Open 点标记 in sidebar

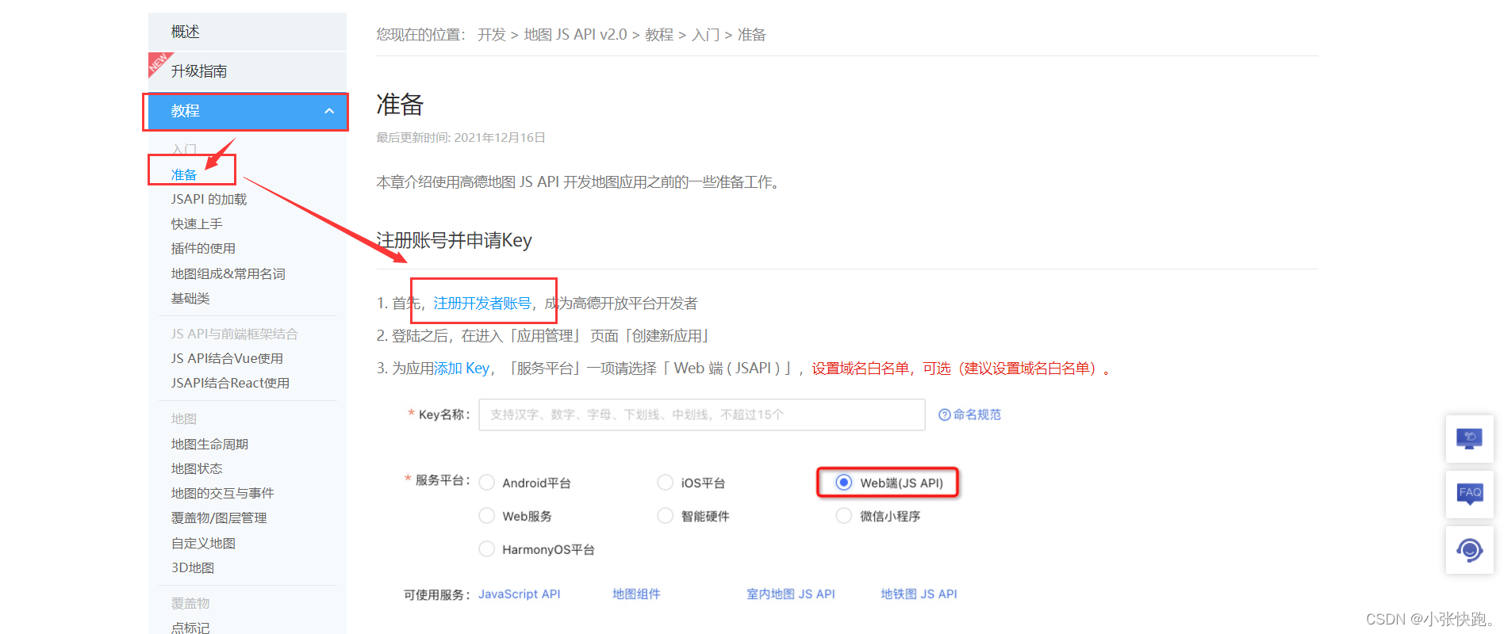[x=190, y=628]
